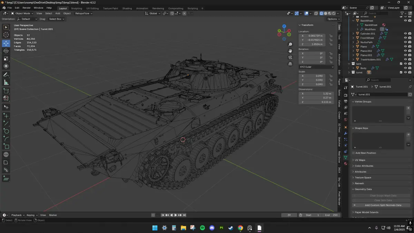Toggle visibility of the Body object
This screenshot has width=414, height=233.
(405, 68)
